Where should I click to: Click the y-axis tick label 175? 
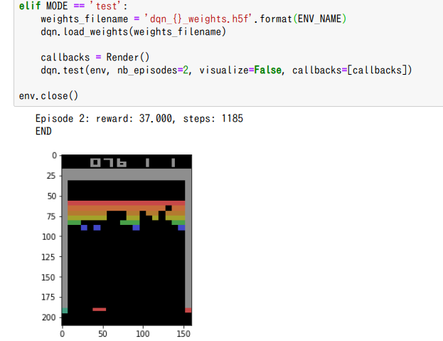click(x=49, y=297)
